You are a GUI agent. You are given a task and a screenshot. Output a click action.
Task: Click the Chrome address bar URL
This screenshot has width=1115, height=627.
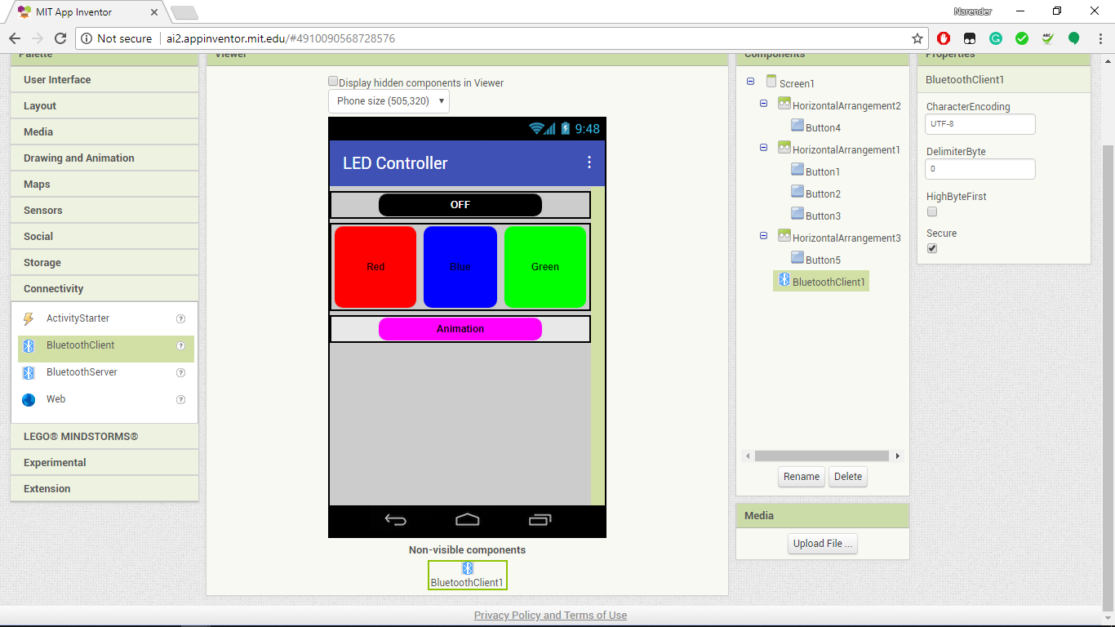(x=281, y=38)
